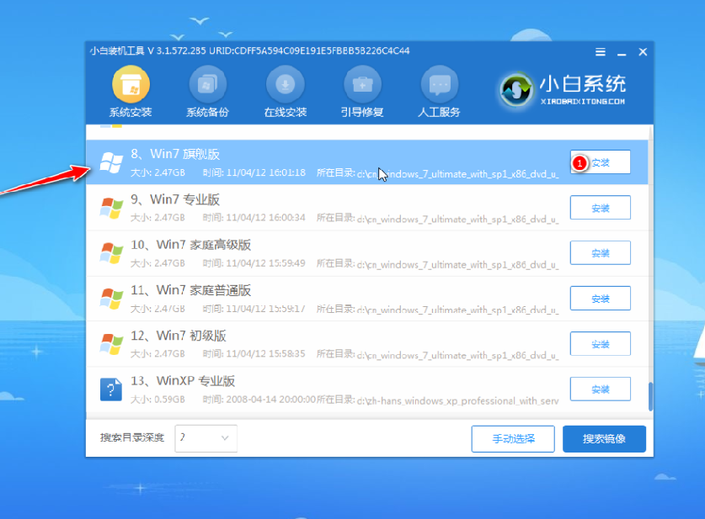Click the '大小: 0.59GB' text
This screenshot has width=705, height=519.
(158, 399)
